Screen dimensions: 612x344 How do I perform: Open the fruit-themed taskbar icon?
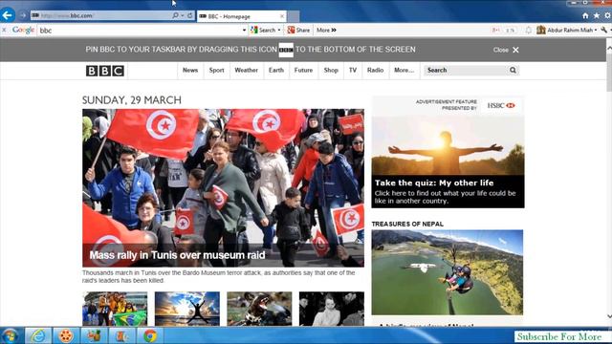(94, 335)
